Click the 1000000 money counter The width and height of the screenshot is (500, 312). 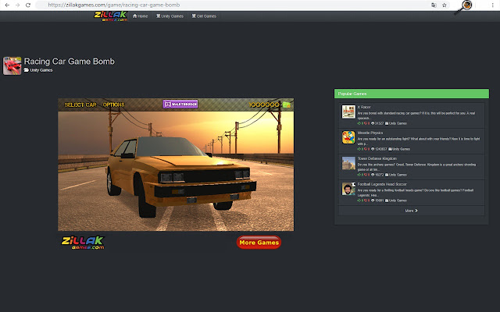click(264, 105)
